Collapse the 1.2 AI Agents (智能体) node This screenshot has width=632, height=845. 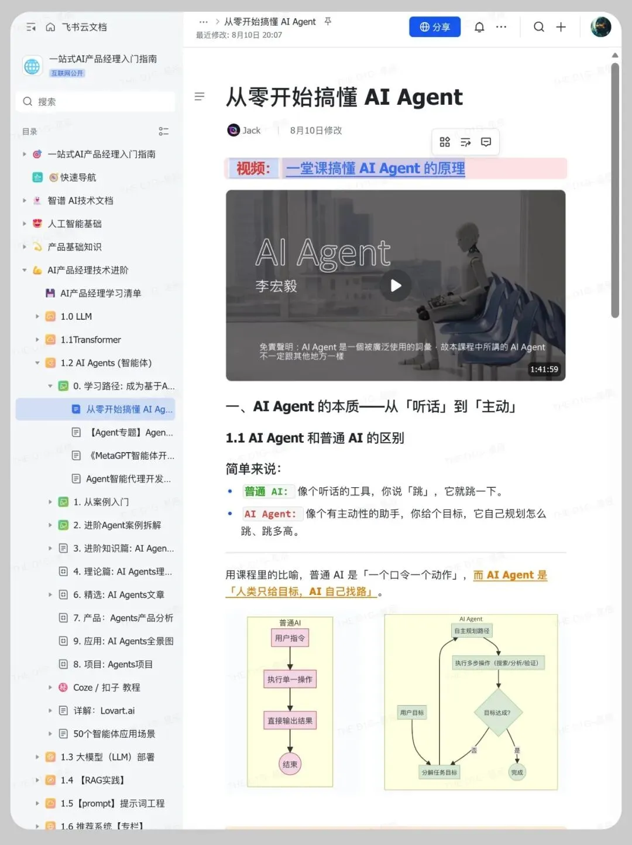[37, 363]
